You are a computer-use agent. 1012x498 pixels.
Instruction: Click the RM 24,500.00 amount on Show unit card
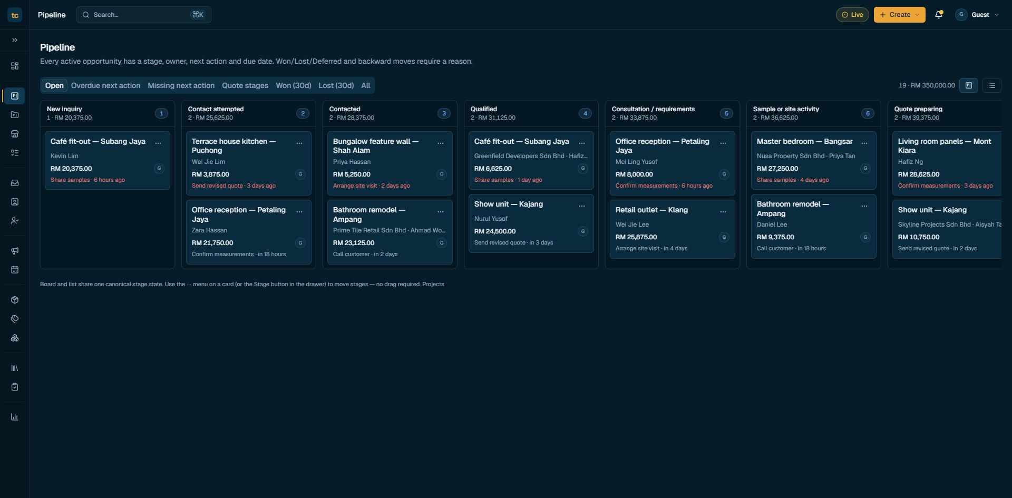click(x=495, y=231)
